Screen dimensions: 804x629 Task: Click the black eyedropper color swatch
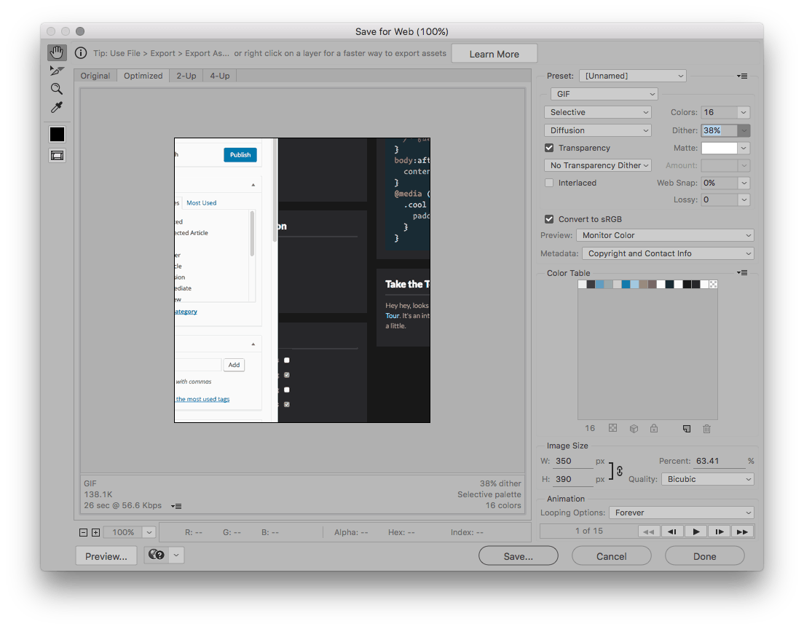pos(57,134)
